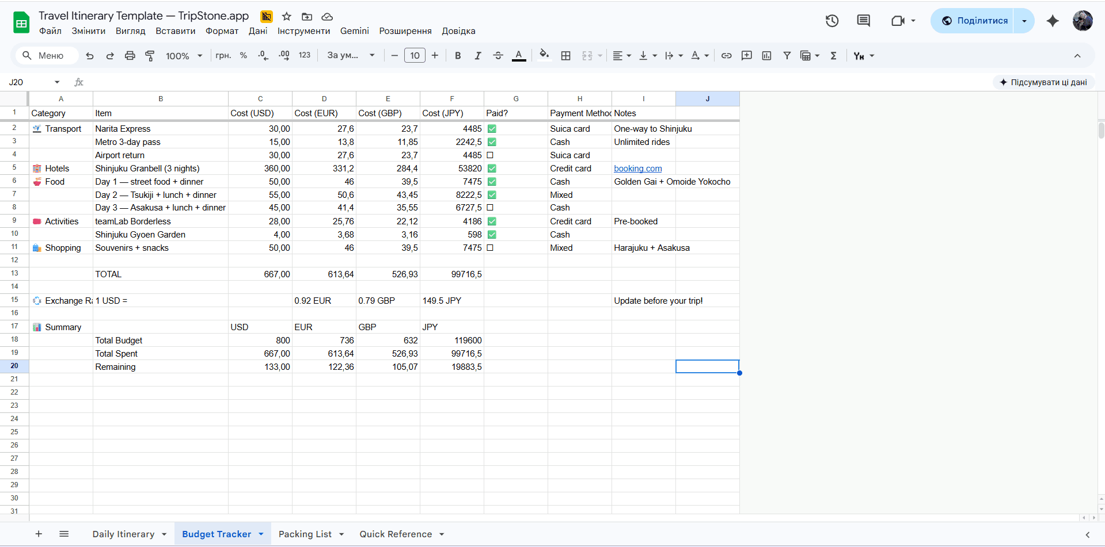The image size is (1105, 547).
Task: Uncheck the Paid box for Narita Express
Action: (492, 129)
